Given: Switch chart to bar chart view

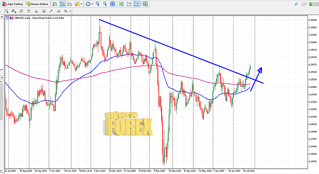Looking at the screenshot, I should [x=55, y=4].
